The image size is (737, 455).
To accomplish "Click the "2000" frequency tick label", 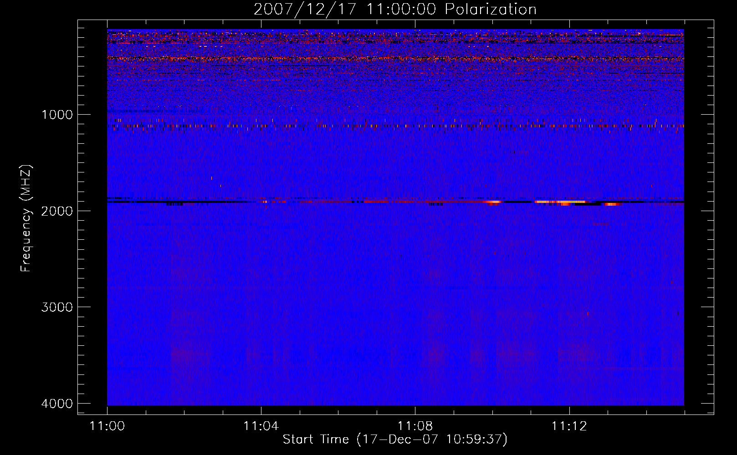I will click(x=57, y=211).
